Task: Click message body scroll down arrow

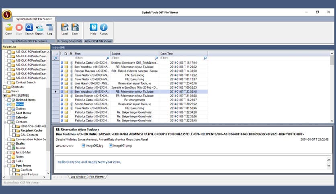Action: click(329, 166)
